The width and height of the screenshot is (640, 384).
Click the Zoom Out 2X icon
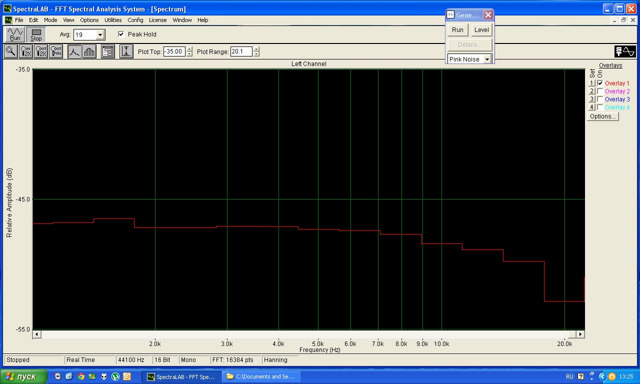pyautogui.click(x=41, y=51)
